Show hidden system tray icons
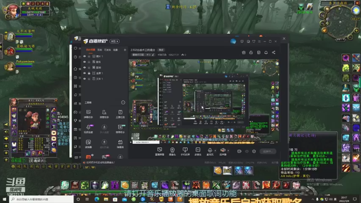Viewport: 361px width, 203px height. pyautogui.click(x=313, y=199)
